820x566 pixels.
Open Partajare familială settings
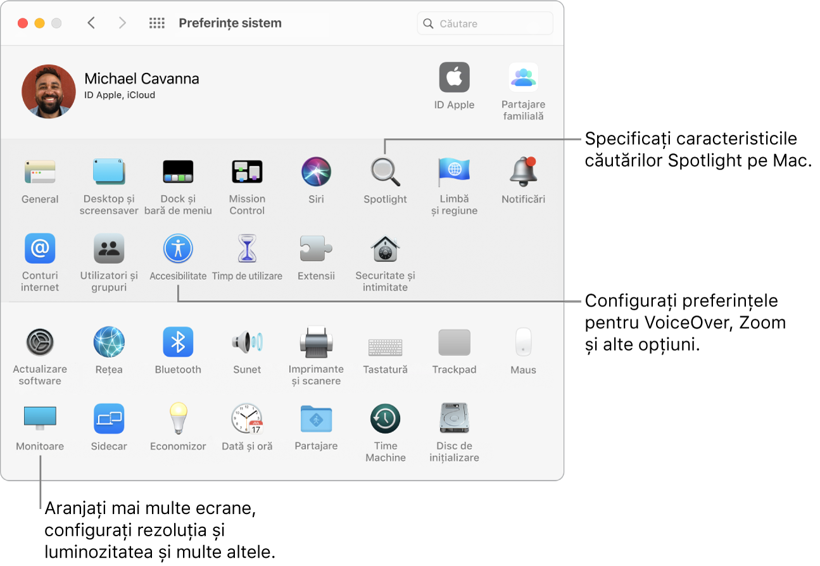[523, 78]
